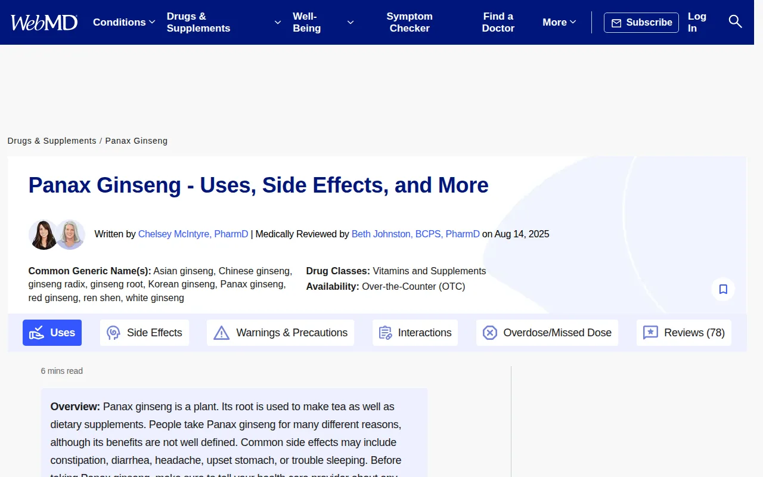Open Drugs & Supplements in top navigation
This screenshot has height=477, width=763.
tap(224, 22)
